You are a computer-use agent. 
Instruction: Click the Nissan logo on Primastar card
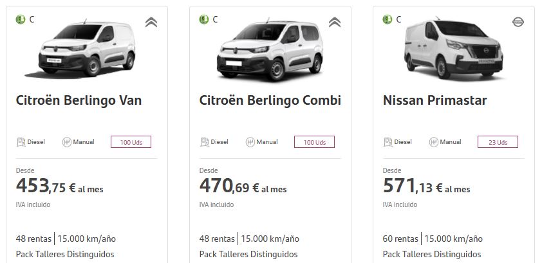click(518, 23)
